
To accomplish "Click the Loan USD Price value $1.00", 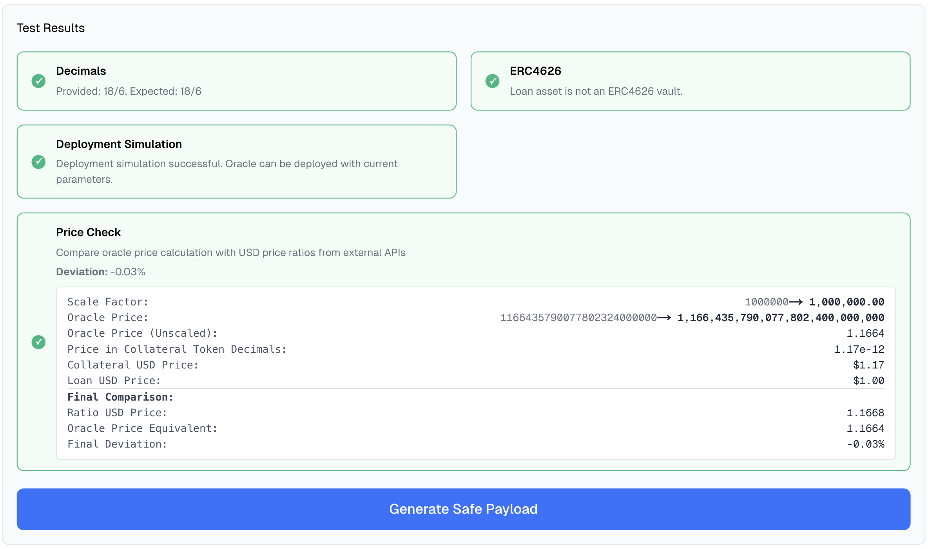I will click(868, 381).
